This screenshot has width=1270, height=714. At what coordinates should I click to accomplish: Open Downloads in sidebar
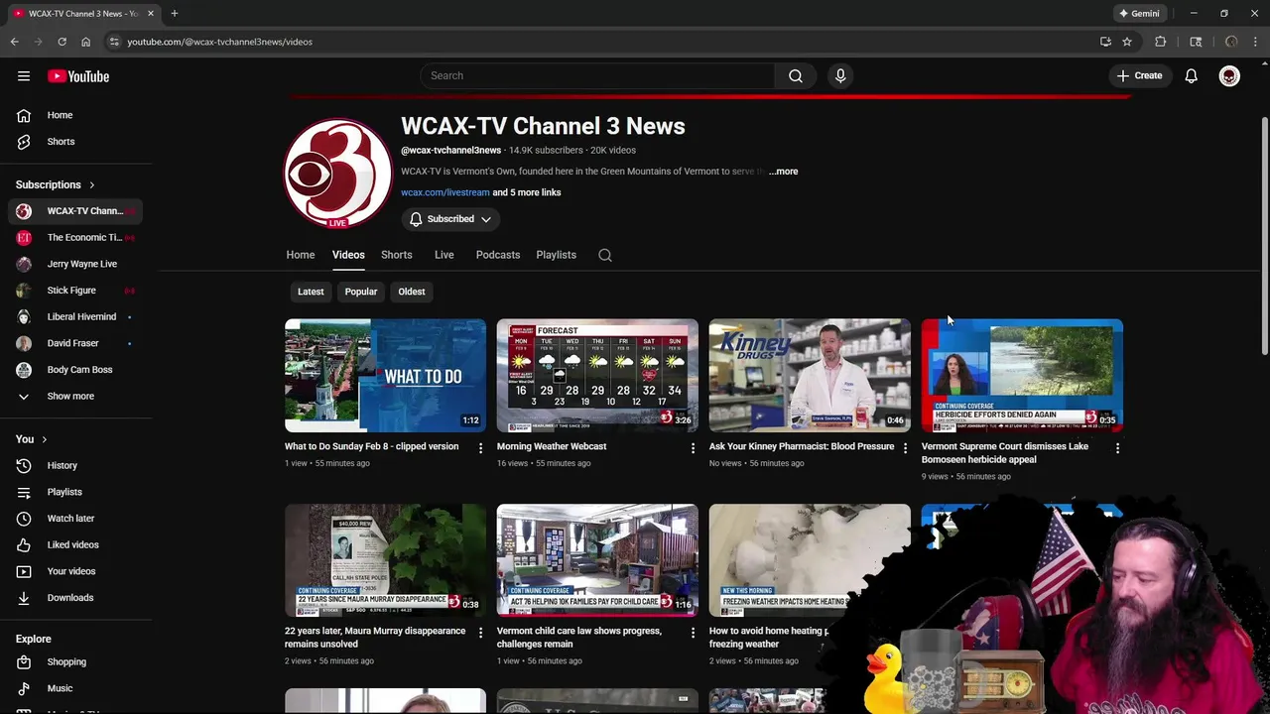(75, 598)
